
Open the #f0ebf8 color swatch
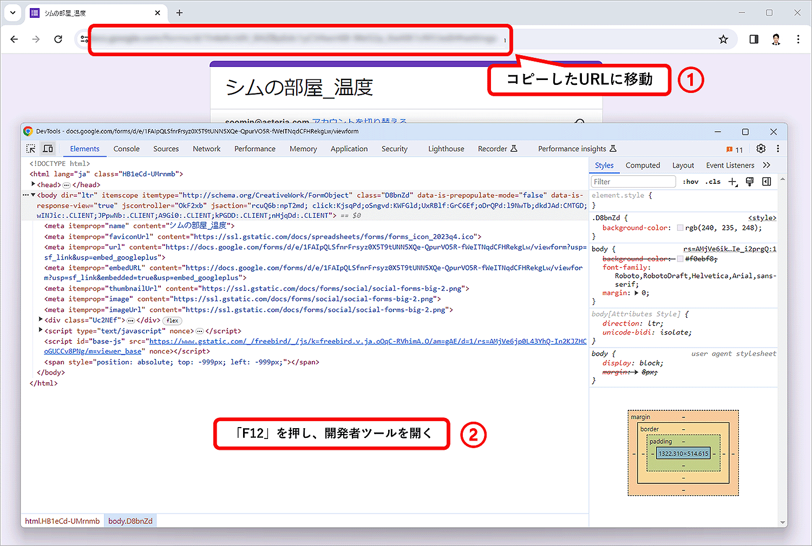pyautogui.click(x=680, y=259)
